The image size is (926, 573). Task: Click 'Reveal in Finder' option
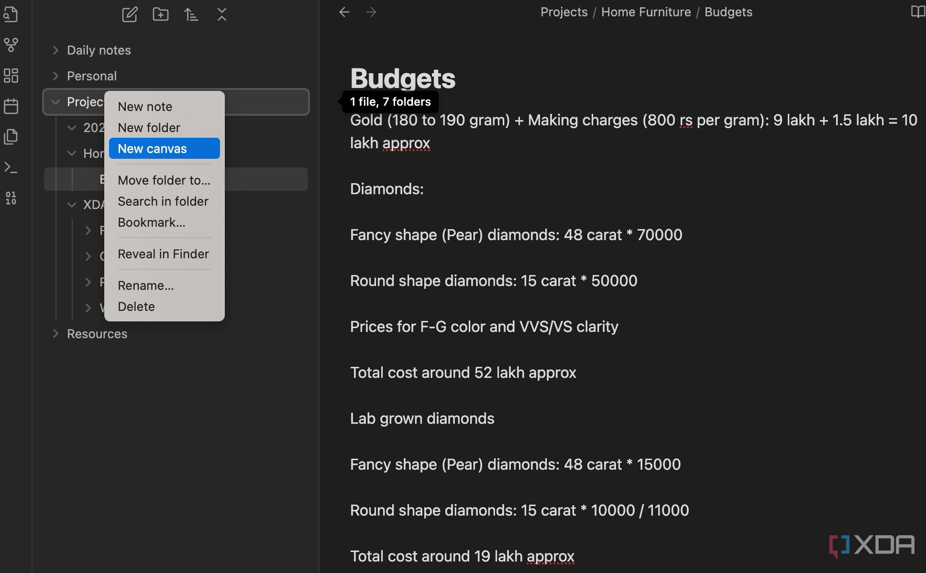(x=164, y=253)
